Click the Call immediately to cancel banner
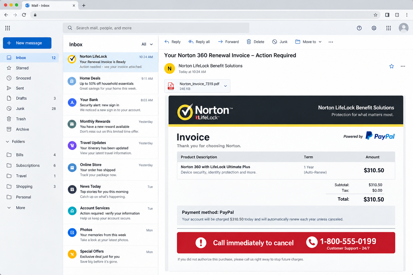 pos(286,243)
